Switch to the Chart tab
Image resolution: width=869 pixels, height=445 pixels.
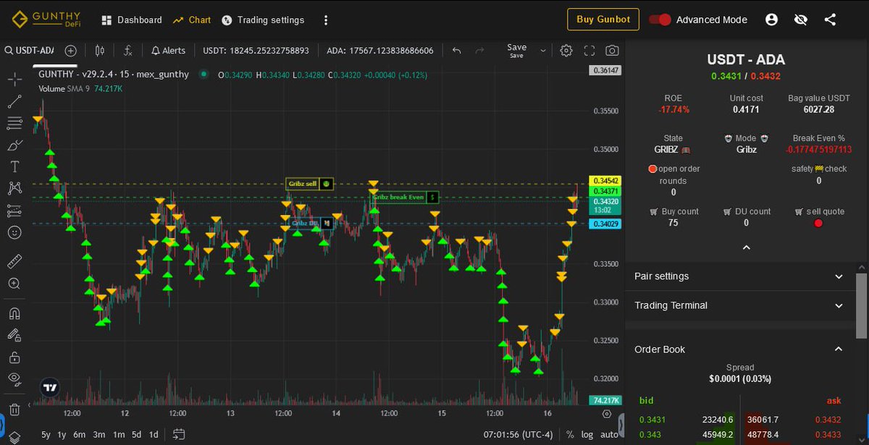(192, 20)
